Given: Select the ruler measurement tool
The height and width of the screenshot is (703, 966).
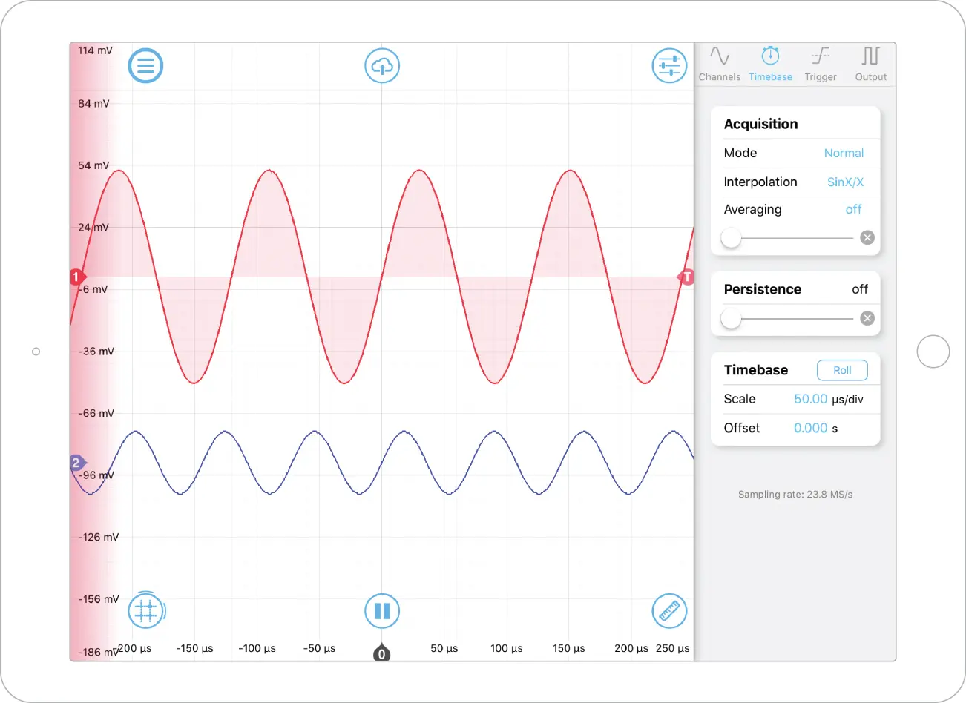Looking at the screenshot, I should [x=669, y=611].
